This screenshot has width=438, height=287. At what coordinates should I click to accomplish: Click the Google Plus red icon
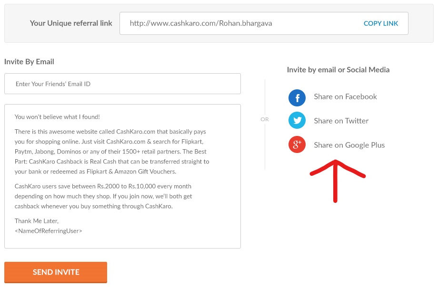point(297,144)
